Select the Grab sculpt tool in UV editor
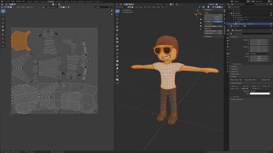273x153 pixels. pos(3,39)
